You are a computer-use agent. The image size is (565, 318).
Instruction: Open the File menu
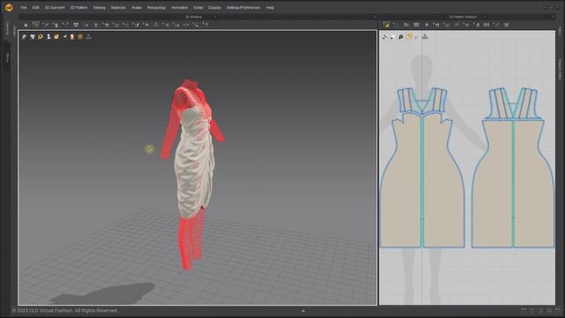click(24, 8)
